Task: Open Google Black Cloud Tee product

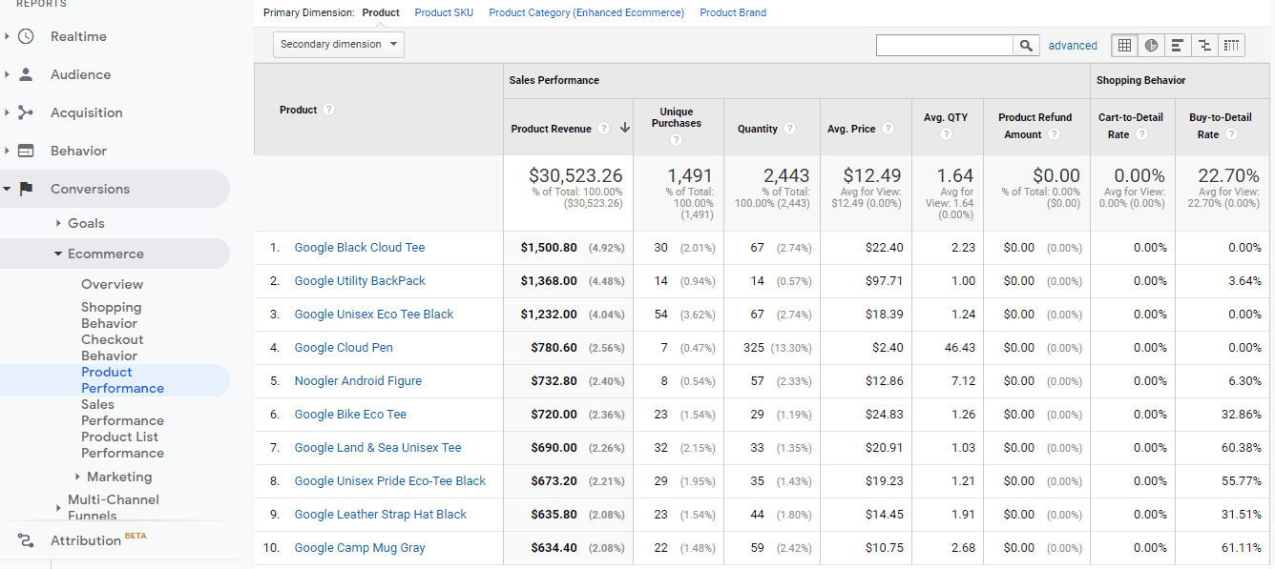Action: [x=360, y=248]
